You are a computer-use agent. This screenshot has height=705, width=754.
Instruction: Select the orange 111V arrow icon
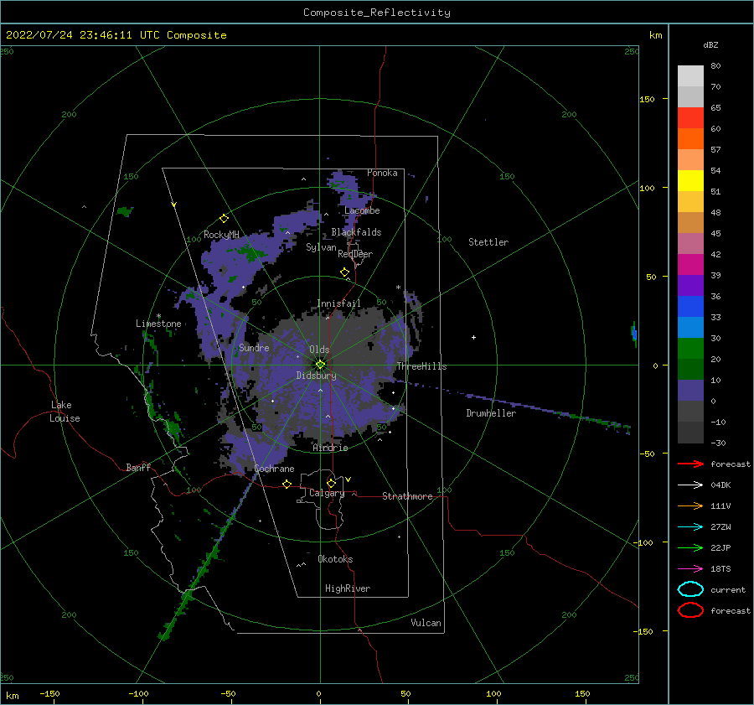690,505
